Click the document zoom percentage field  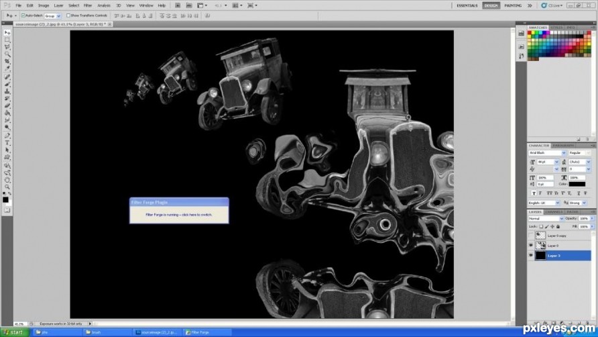tap(19, 324)
